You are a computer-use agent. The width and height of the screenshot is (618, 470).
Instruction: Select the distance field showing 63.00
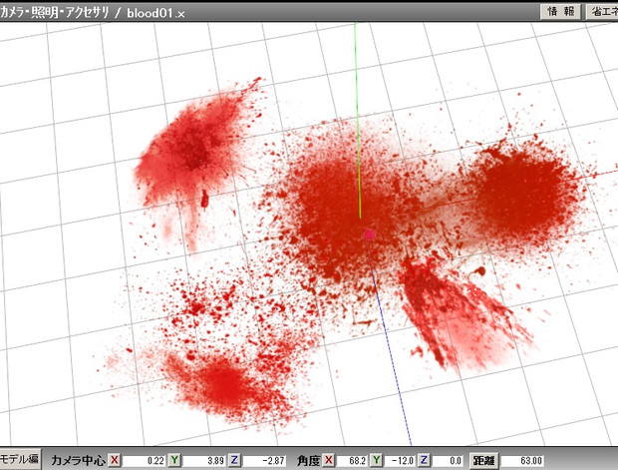tap(522, 460)
